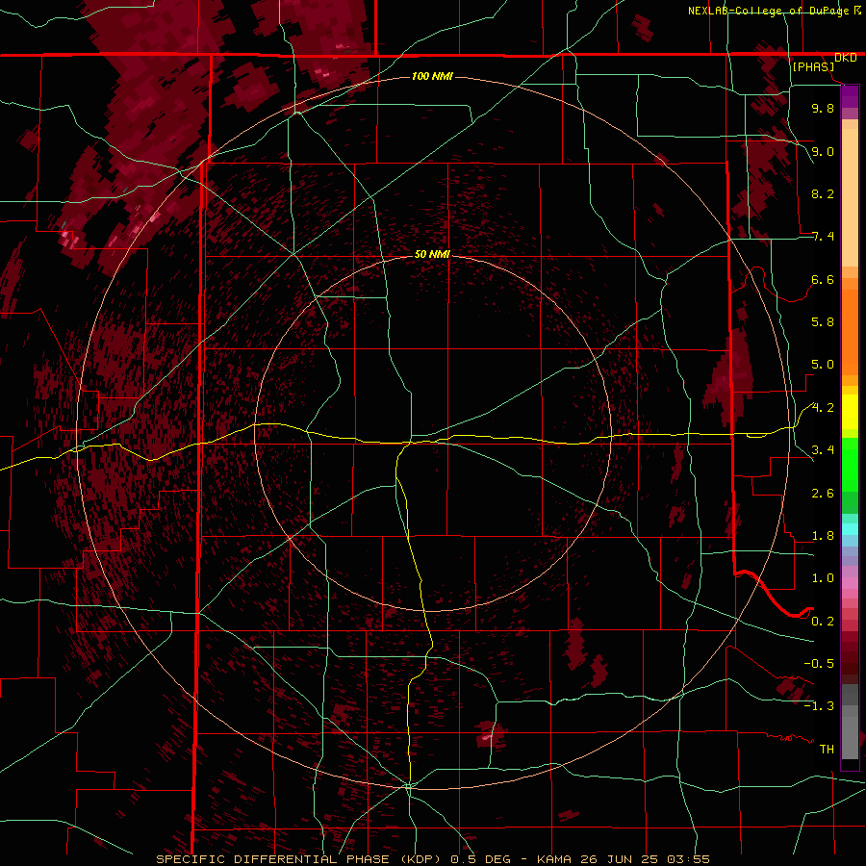Click the 9.8 color scale value
866x866 pixels.
[x=823, y=108]
